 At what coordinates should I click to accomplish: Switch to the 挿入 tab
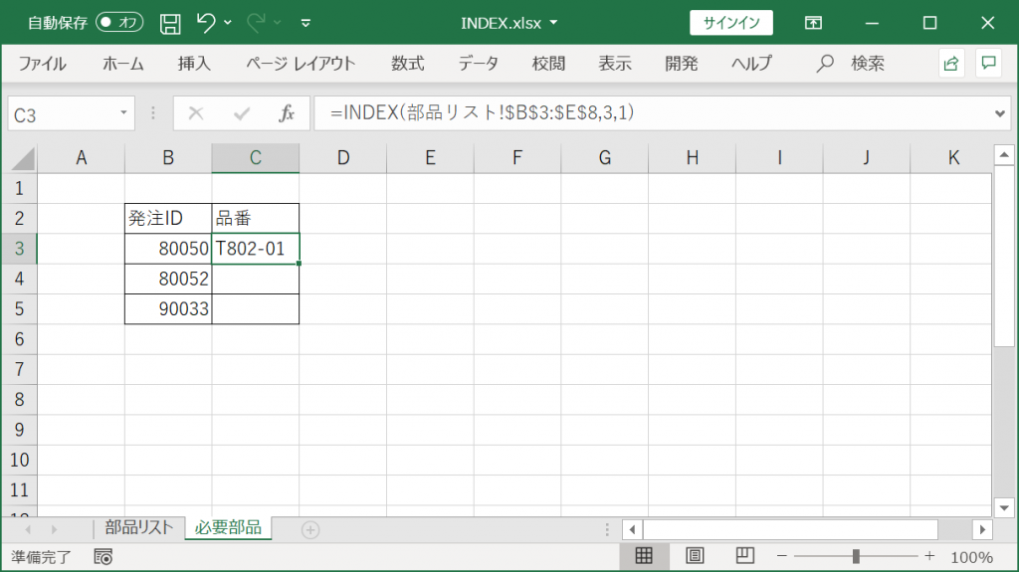point(194,64)
